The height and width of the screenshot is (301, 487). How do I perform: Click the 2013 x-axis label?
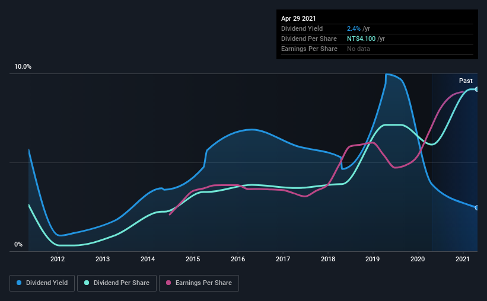(x=103, y=259)
